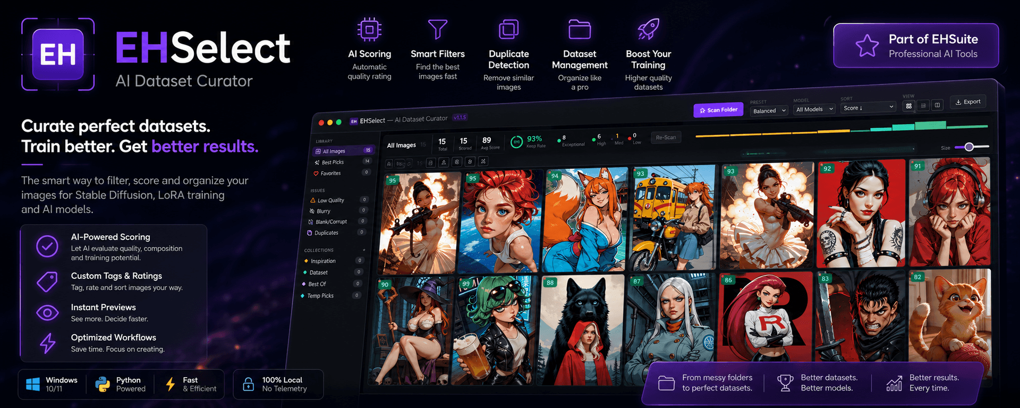The height and width of the screenshot is (408, 1020).
Task: Click the AI Scoring chip icon
Action: 369,29
